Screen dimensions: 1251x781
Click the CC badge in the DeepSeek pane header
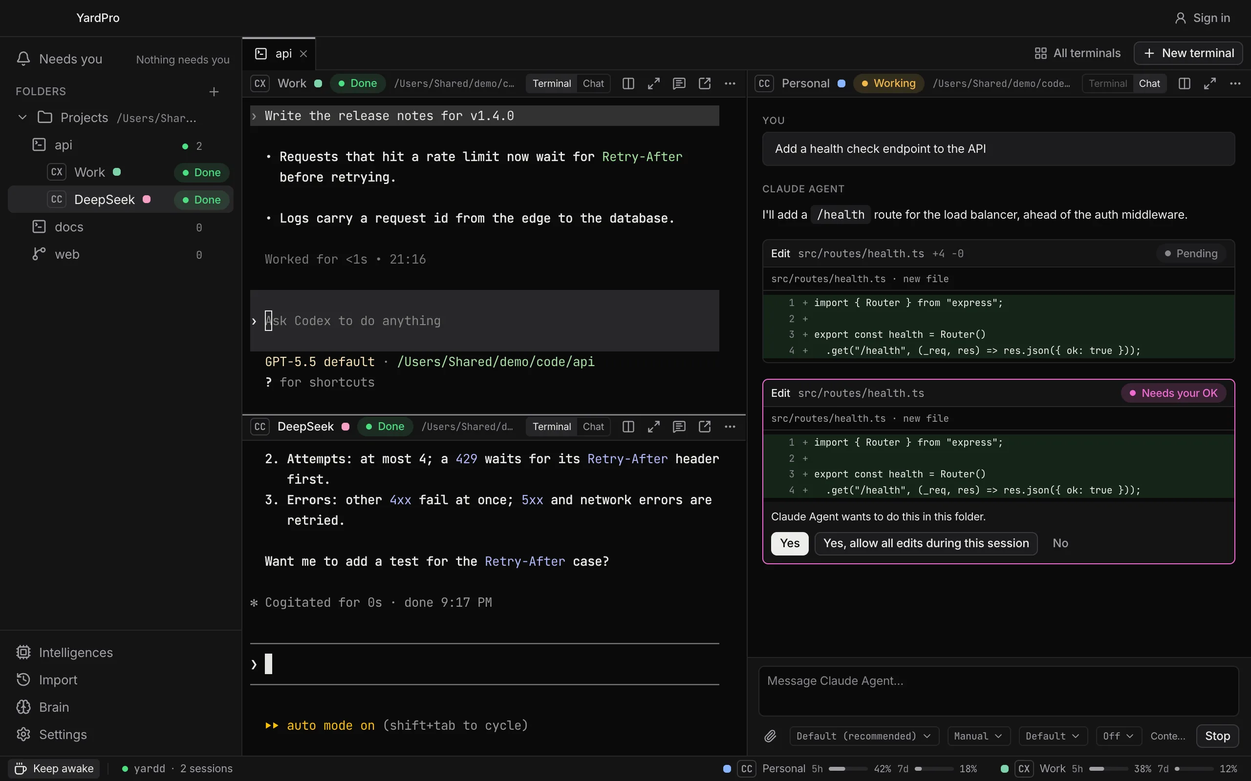[260, 427]
